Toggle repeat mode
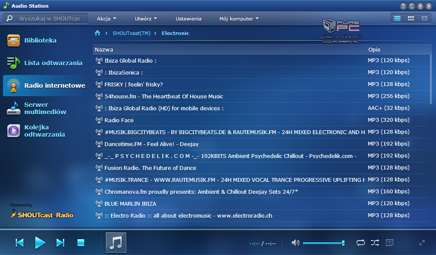Viewport: 436px width, 255px height. click(x=361, y=243)
